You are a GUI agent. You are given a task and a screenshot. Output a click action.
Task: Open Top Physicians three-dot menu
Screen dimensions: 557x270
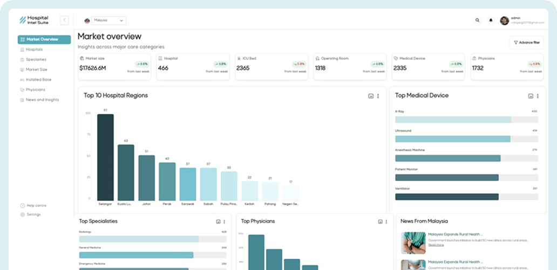(386, 221)
